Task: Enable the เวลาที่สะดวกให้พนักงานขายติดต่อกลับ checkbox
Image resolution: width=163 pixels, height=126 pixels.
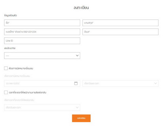Action: coord(6,93)
